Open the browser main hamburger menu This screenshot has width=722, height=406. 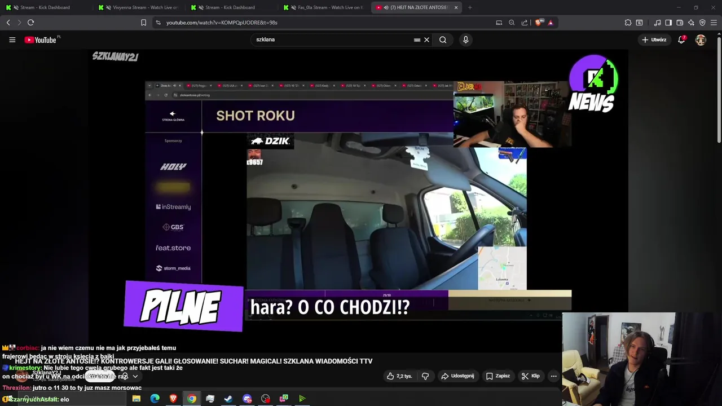point(714,23)
